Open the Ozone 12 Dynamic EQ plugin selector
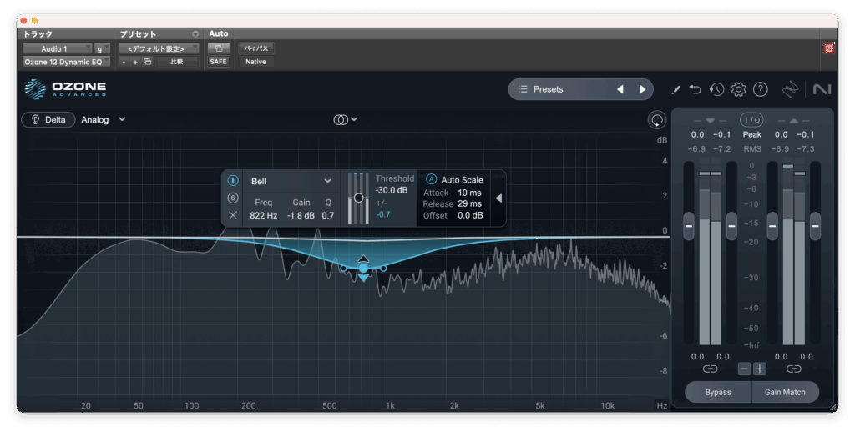Viewport: 855px width, 432px height. click(x=66, y=62)
